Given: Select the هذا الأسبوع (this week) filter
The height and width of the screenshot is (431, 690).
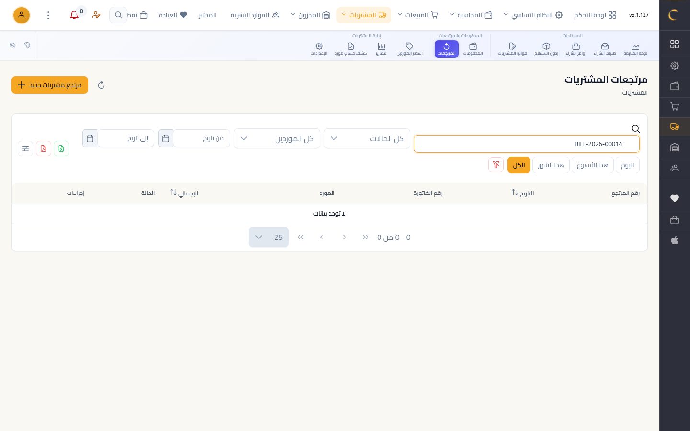Looking at the screenshot, I should (x=593, y=165).
